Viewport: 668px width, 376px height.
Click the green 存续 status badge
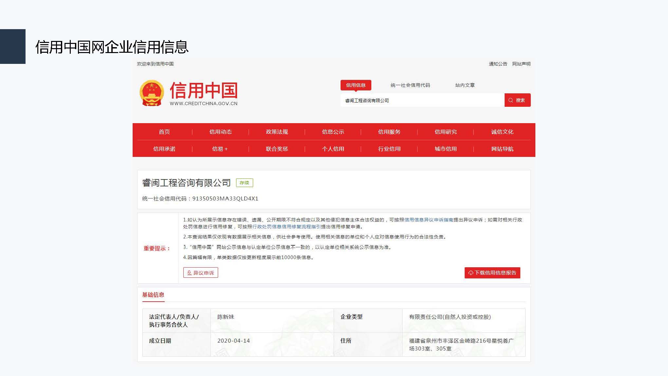[x=244, y=183]
